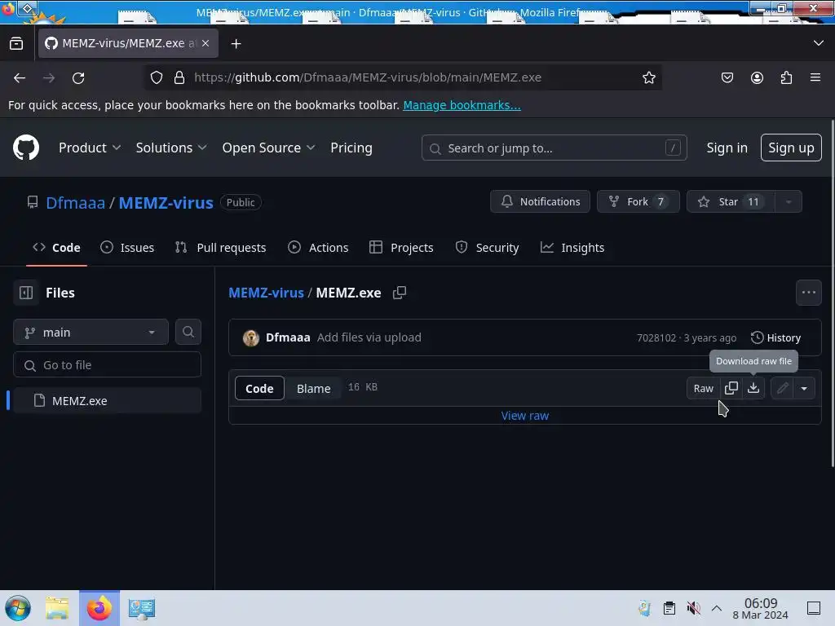Close the MEMZ-virus/MEMZ.exe tab

tap(205, 43)
